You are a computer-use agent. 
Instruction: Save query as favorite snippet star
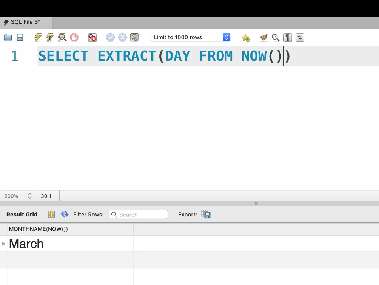tap(246, 38)
